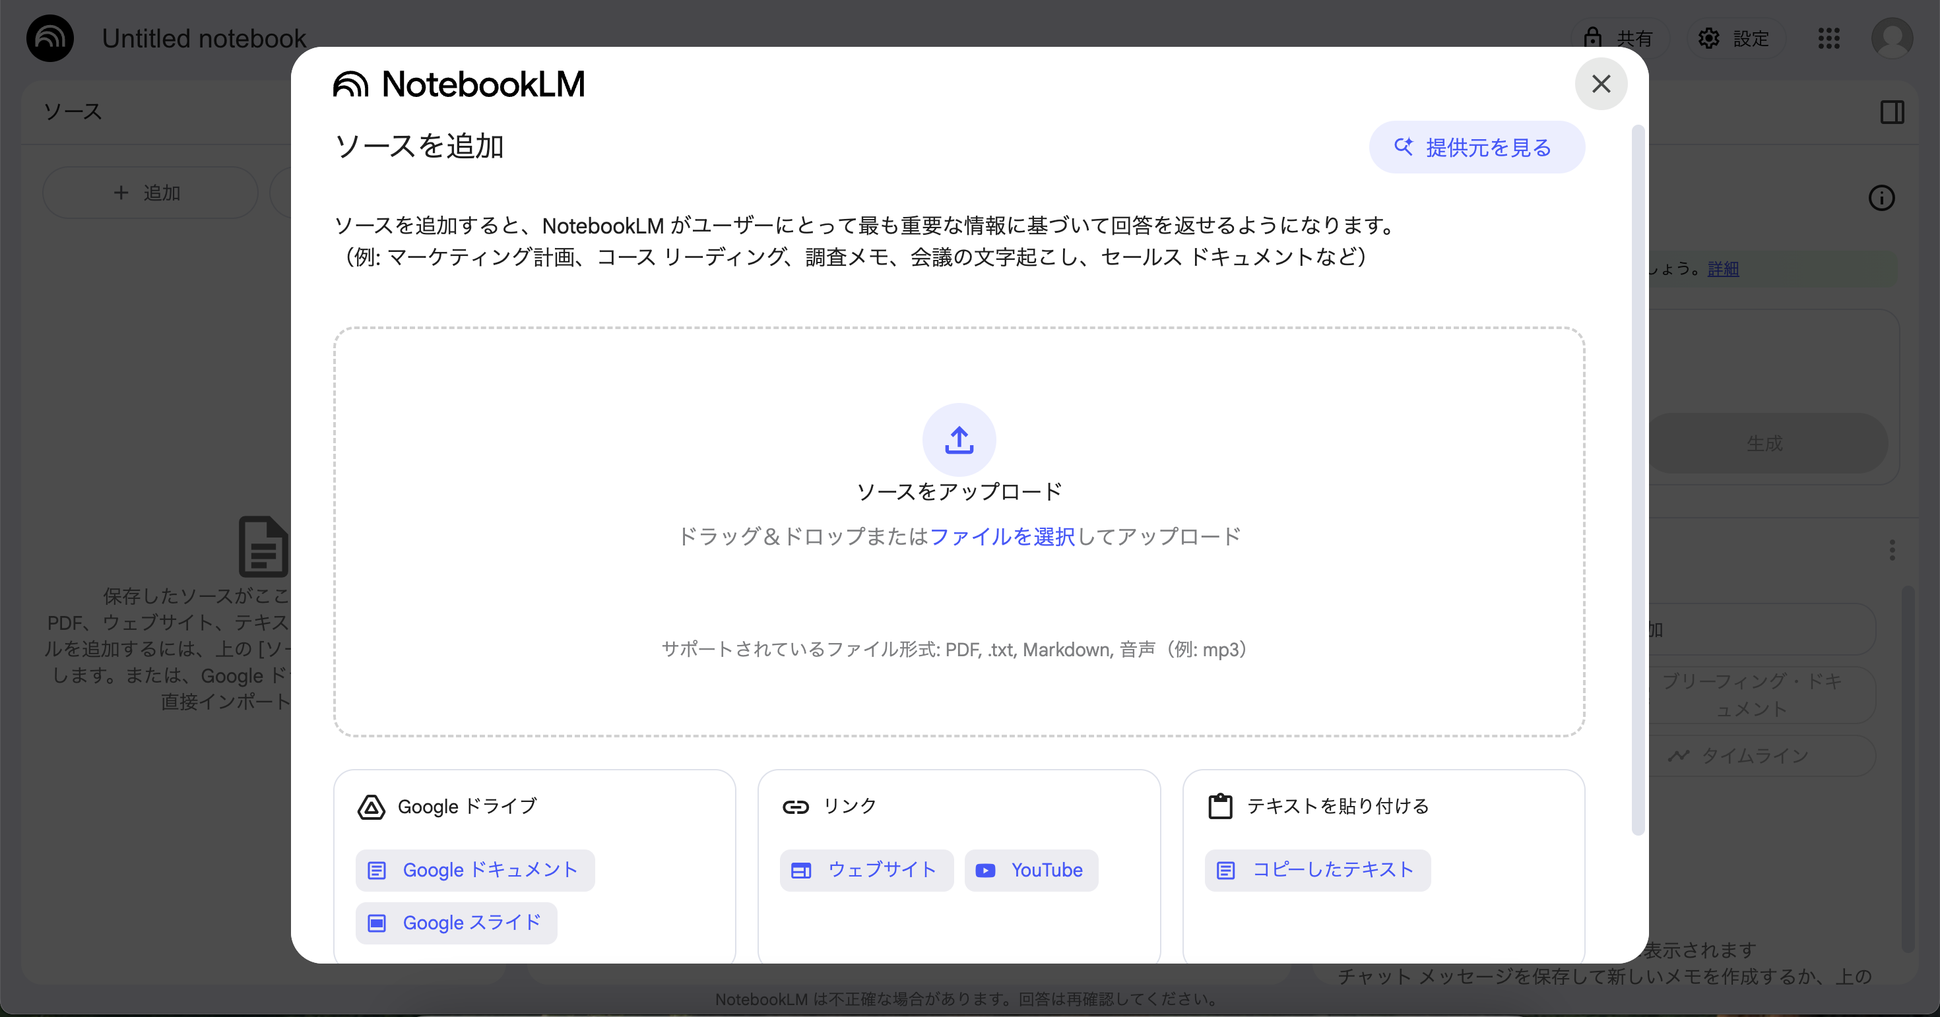Click the 生成 button in background
Viewport: 1940px width, 1017px height.
click(1764, 443)
